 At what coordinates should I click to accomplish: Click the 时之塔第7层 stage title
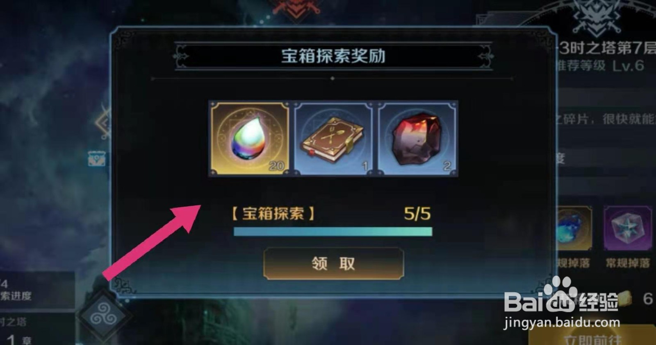pos(608,48)
